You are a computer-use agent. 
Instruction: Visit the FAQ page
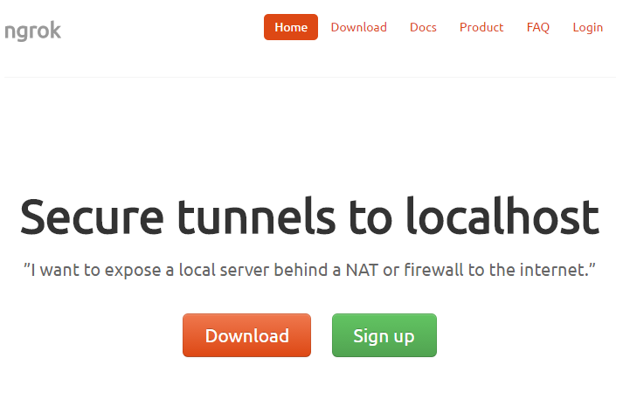click(x=537, y=27)
